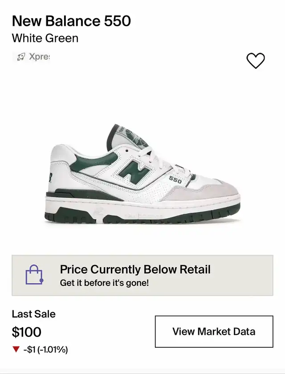Open View Market Data
285x374 pixels.
tap(214, 332)
